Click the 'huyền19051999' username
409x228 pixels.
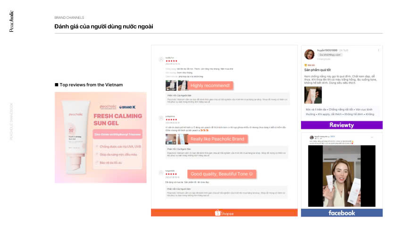pos(327,50)
